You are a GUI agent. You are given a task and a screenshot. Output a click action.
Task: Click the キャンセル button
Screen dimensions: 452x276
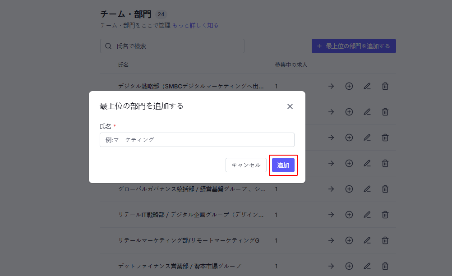pos(246,165)
